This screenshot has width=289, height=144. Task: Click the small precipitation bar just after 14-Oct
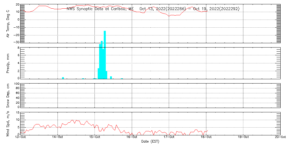click(x=63, y=78)
